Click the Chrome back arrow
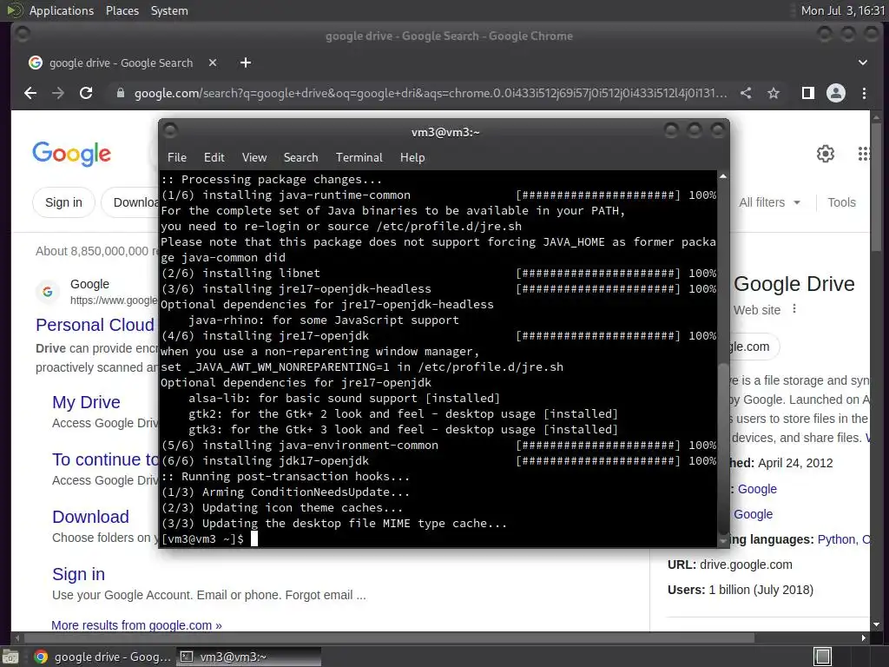The height and width of the screenshot is (667, 889). coord(30,93)
